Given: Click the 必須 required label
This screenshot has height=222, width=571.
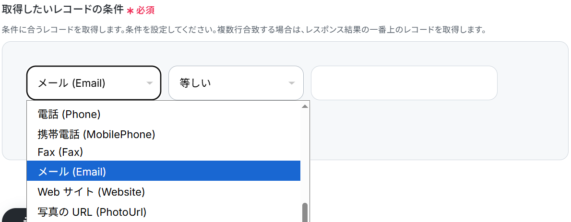Looking at the screenshot, I should click(x=145, y=11).
